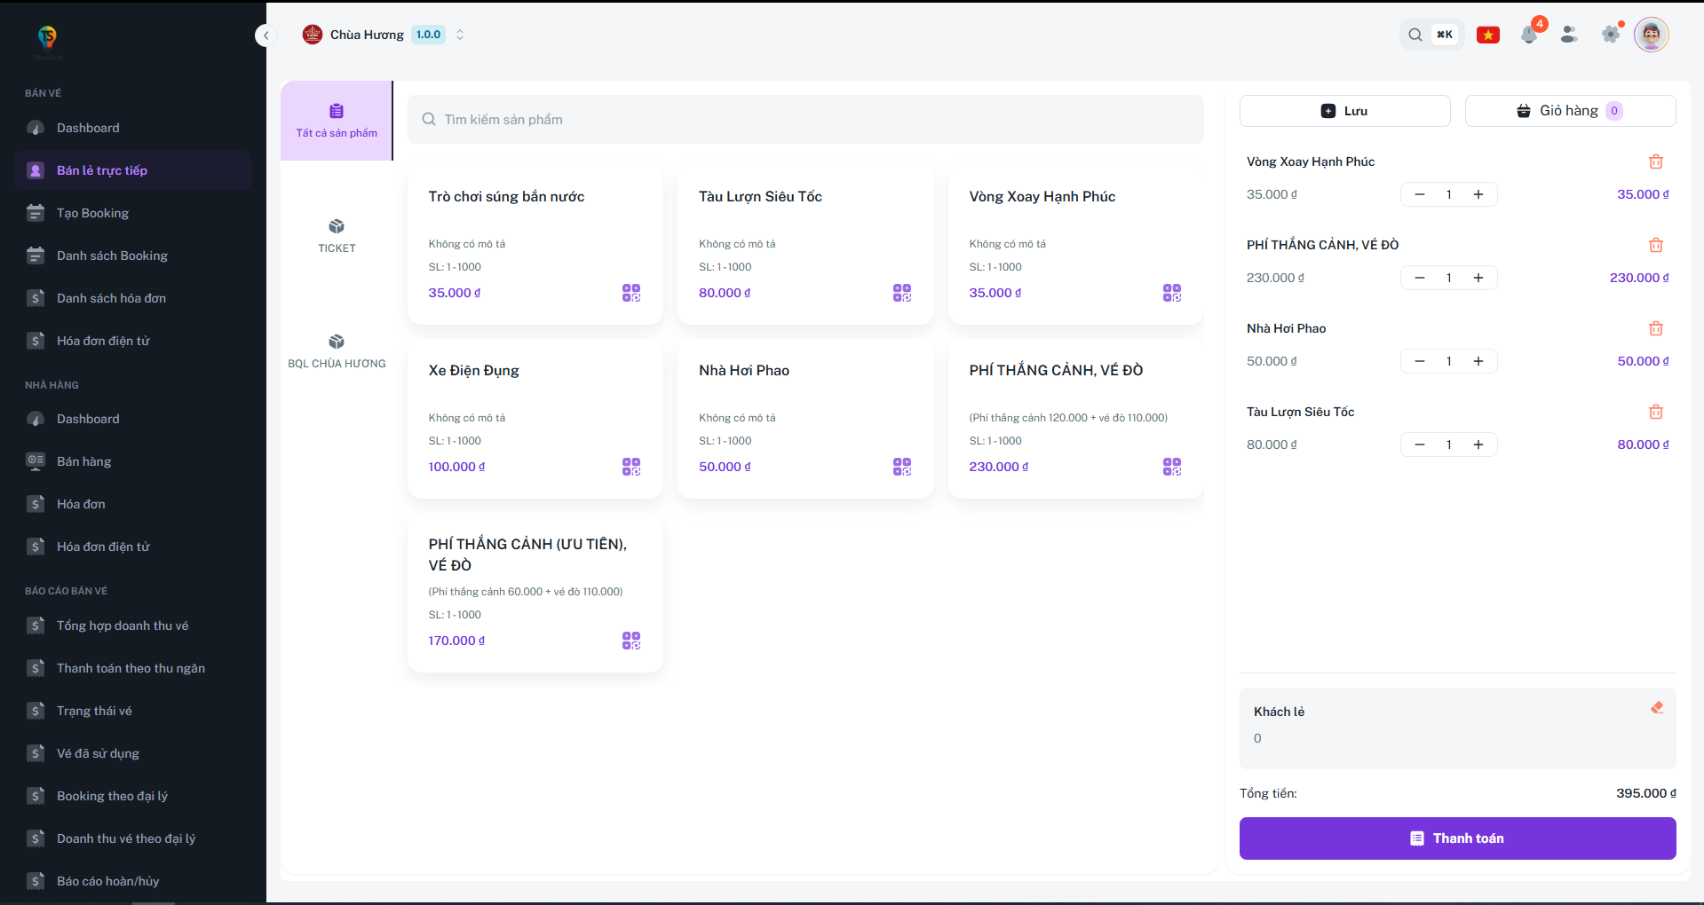
Task: Decrease PHÍ THẮNG CẢNH, VÉ ĐÒ quantity
Action: point(1419,278)
